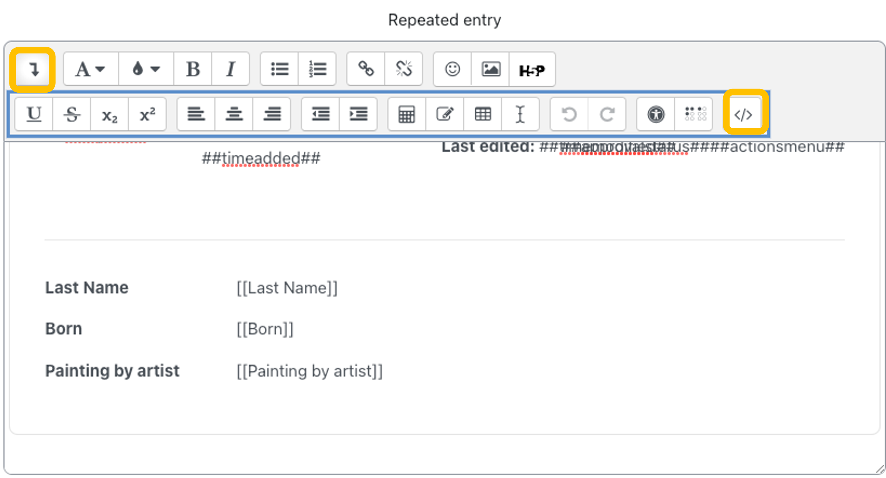Viewport: 886px width, 478px height.
Task: Toggle bold formatting
Action: (193, 69)
